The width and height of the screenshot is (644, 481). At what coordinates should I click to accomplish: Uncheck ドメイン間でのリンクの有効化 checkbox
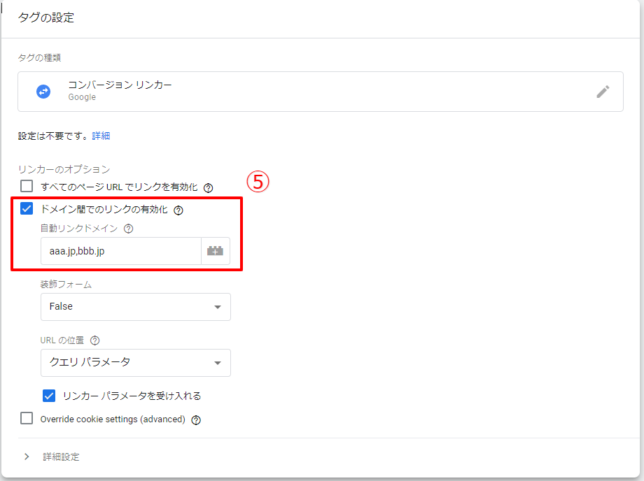[x=27, y=209]
